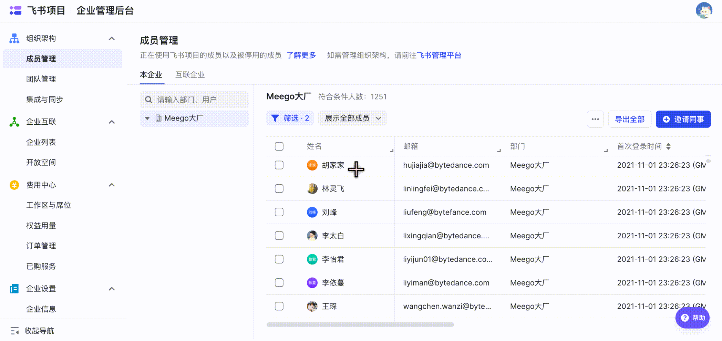Check the box for 刘峰

coord(279,212)
